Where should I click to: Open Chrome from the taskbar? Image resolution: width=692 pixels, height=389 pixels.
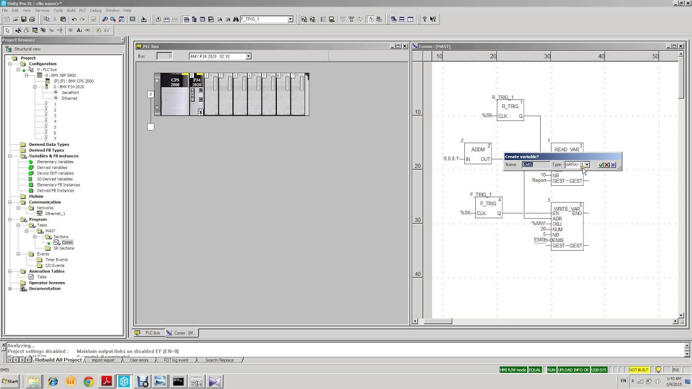(88, 382)
